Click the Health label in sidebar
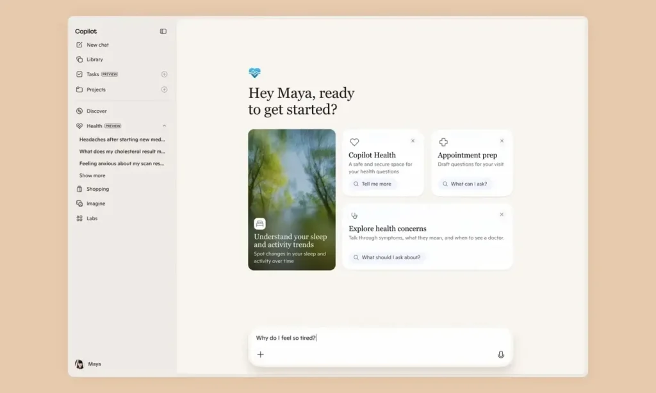Viewport: 656px width, 393px height. tap(94, 126)
